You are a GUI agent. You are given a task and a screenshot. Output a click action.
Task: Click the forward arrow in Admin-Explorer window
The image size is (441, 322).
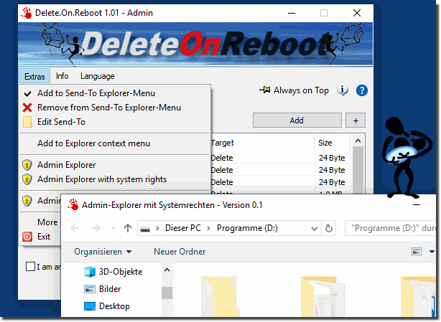tap(96, 228)
